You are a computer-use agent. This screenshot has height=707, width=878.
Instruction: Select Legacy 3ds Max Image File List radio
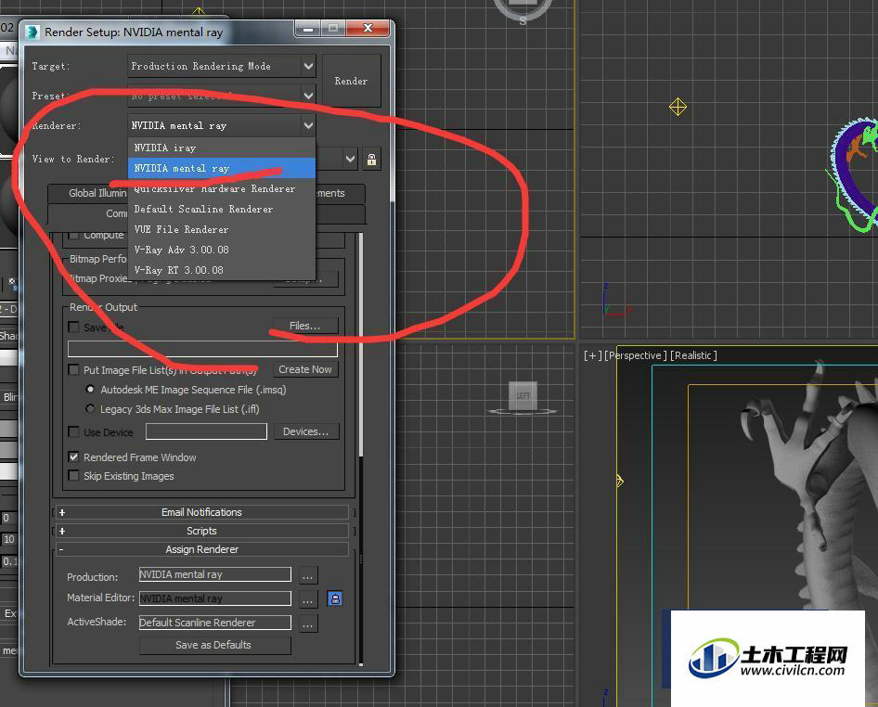[x=90, y=408]
